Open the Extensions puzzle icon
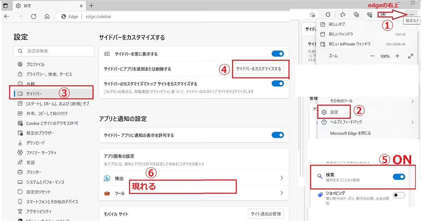422x221 pixels. pos(328,14)
